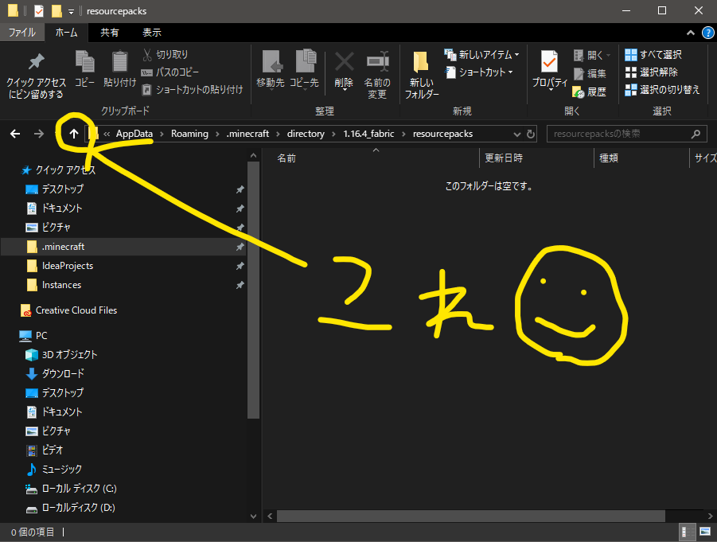Open the File tab
This screenshot has width=717, height=542.
point(21,33)
